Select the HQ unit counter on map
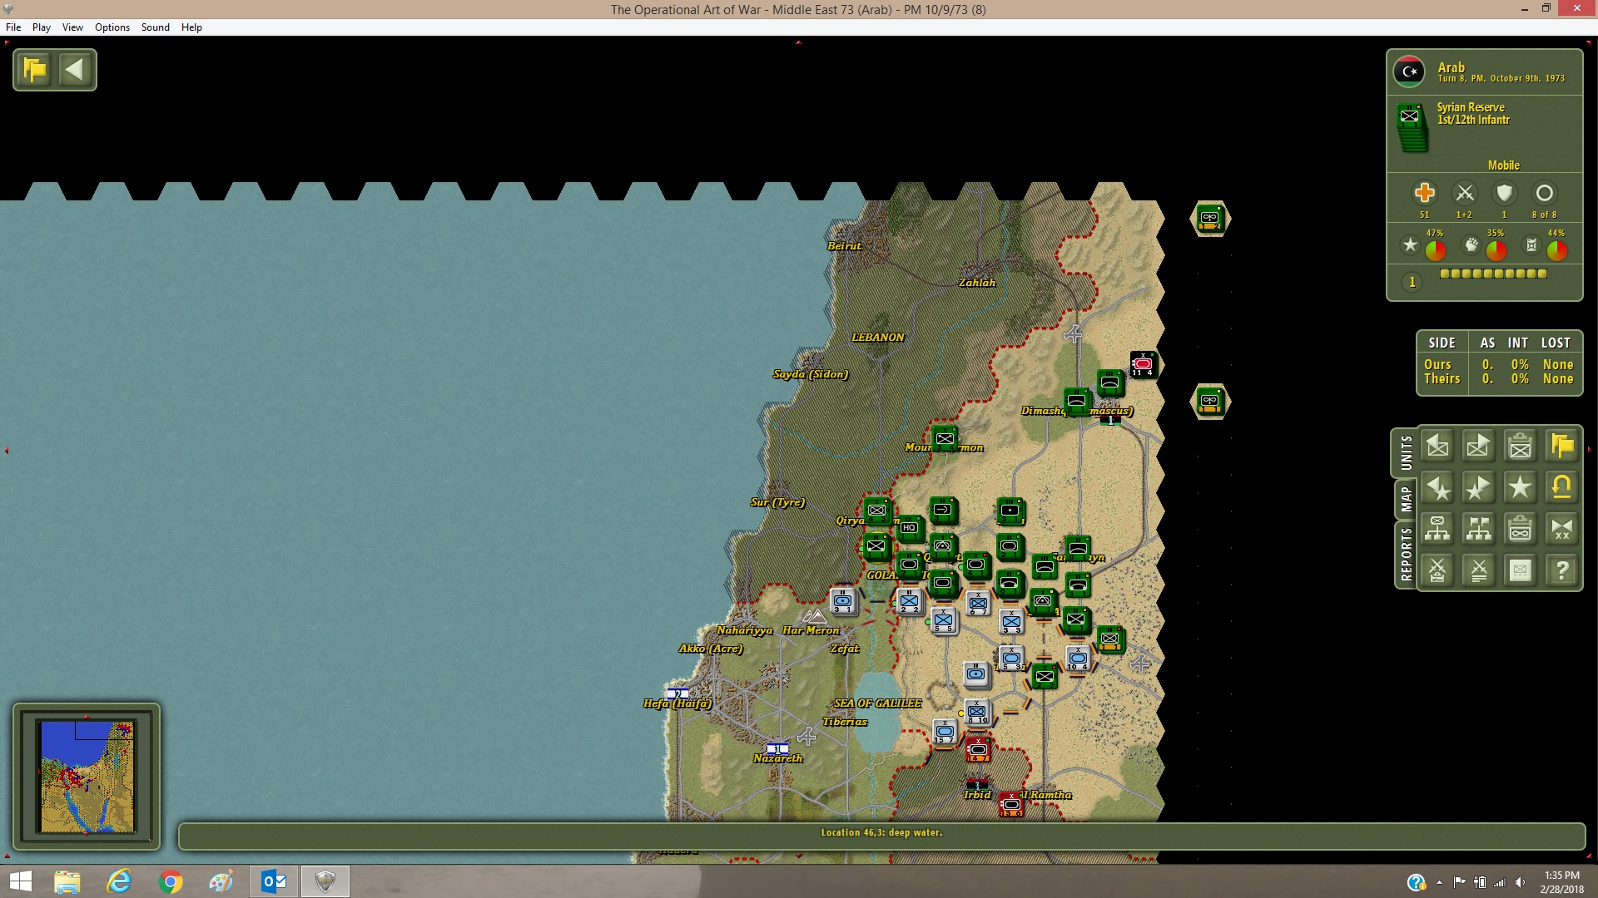This screenshot has width=1598, height=898. (909, 527)
